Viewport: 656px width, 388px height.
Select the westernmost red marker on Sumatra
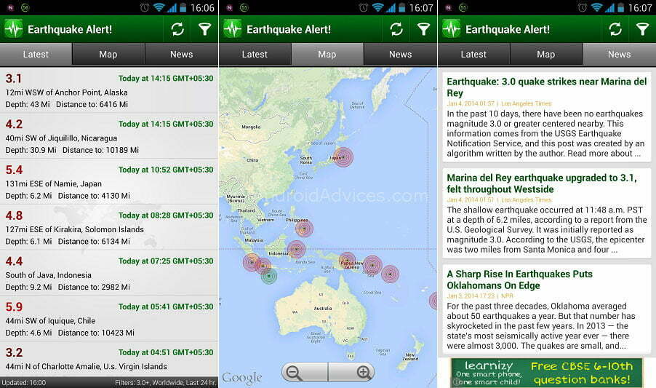(252, 263)
